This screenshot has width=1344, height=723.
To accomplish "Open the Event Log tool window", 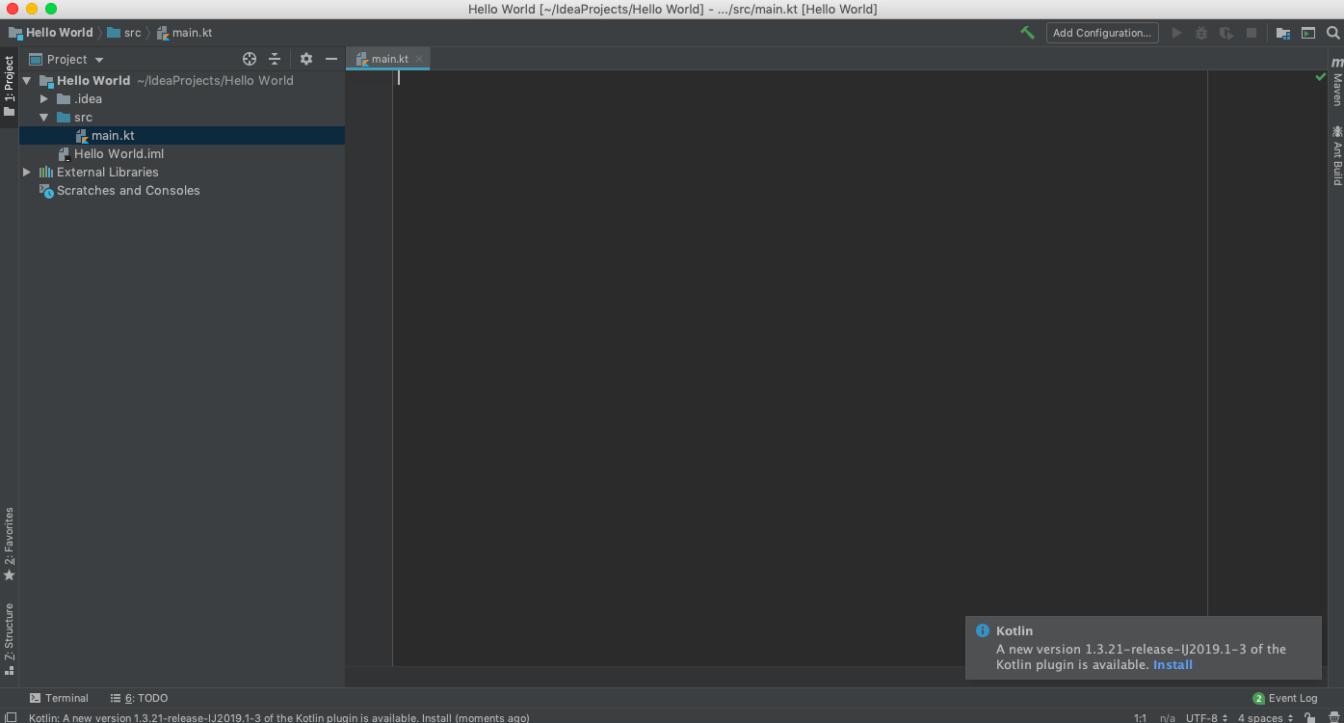I will [x=1284, y=698].
